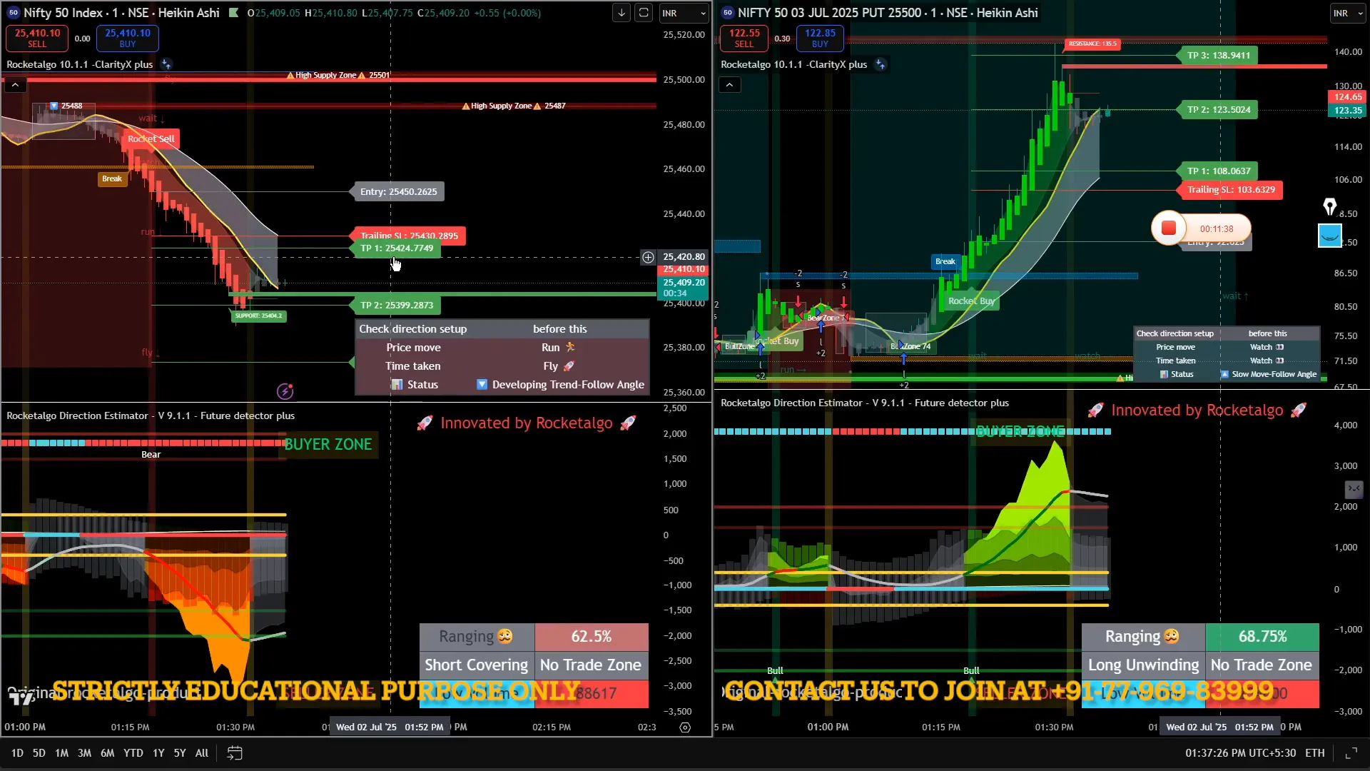Click the Go to date calendar icon
Viewport: 1370px width, 771px height.
click(235, 753)
